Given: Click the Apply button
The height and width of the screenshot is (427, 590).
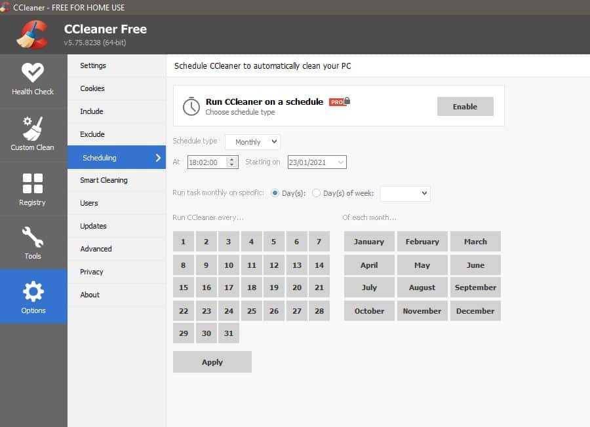Looking at the screenshot, I should click(x=212, y=362).
